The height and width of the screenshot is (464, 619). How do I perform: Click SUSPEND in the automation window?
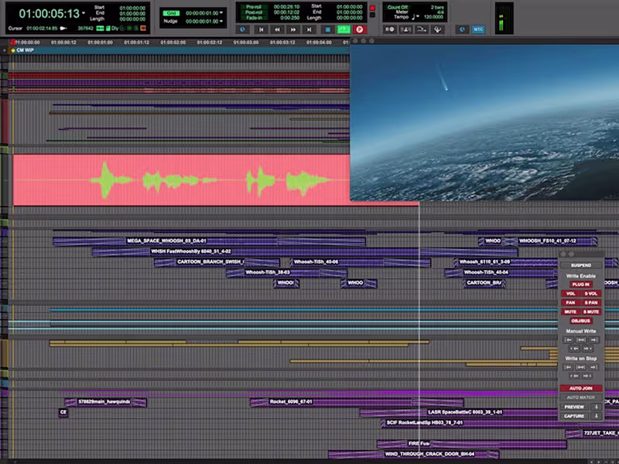point(581,265)
